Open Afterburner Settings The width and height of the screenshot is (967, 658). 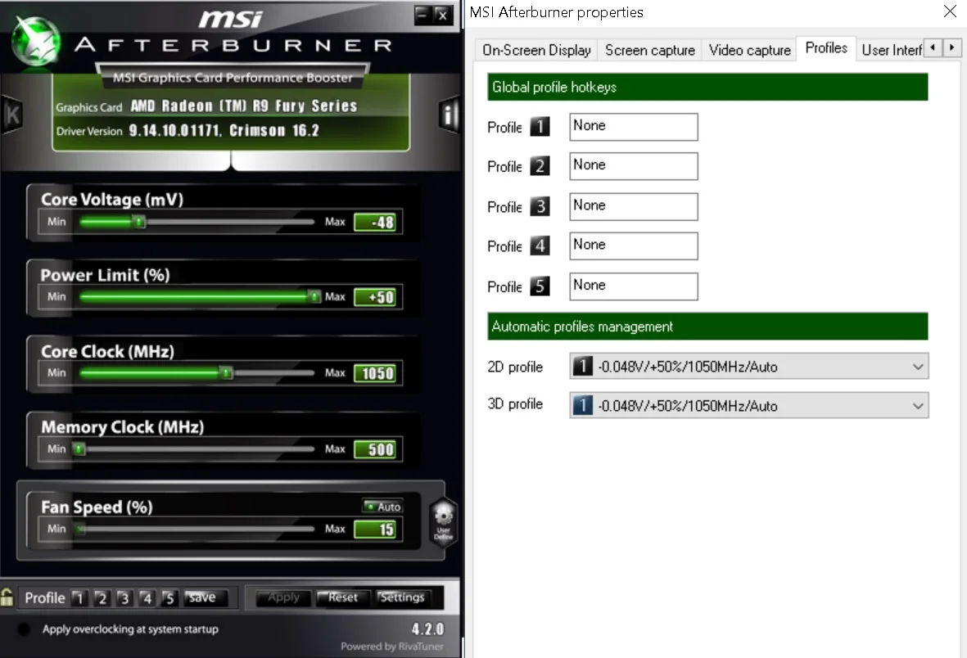(402, 597)
